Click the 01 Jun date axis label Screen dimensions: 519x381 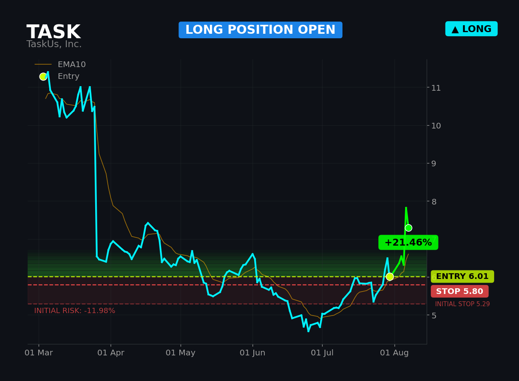(253, 353)
